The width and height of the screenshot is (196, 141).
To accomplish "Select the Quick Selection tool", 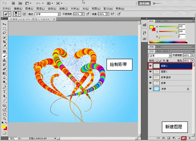I will click(4, 37).
